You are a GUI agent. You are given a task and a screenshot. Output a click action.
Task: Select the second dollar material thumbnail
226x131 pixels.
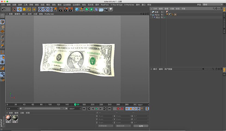point(15,119)
